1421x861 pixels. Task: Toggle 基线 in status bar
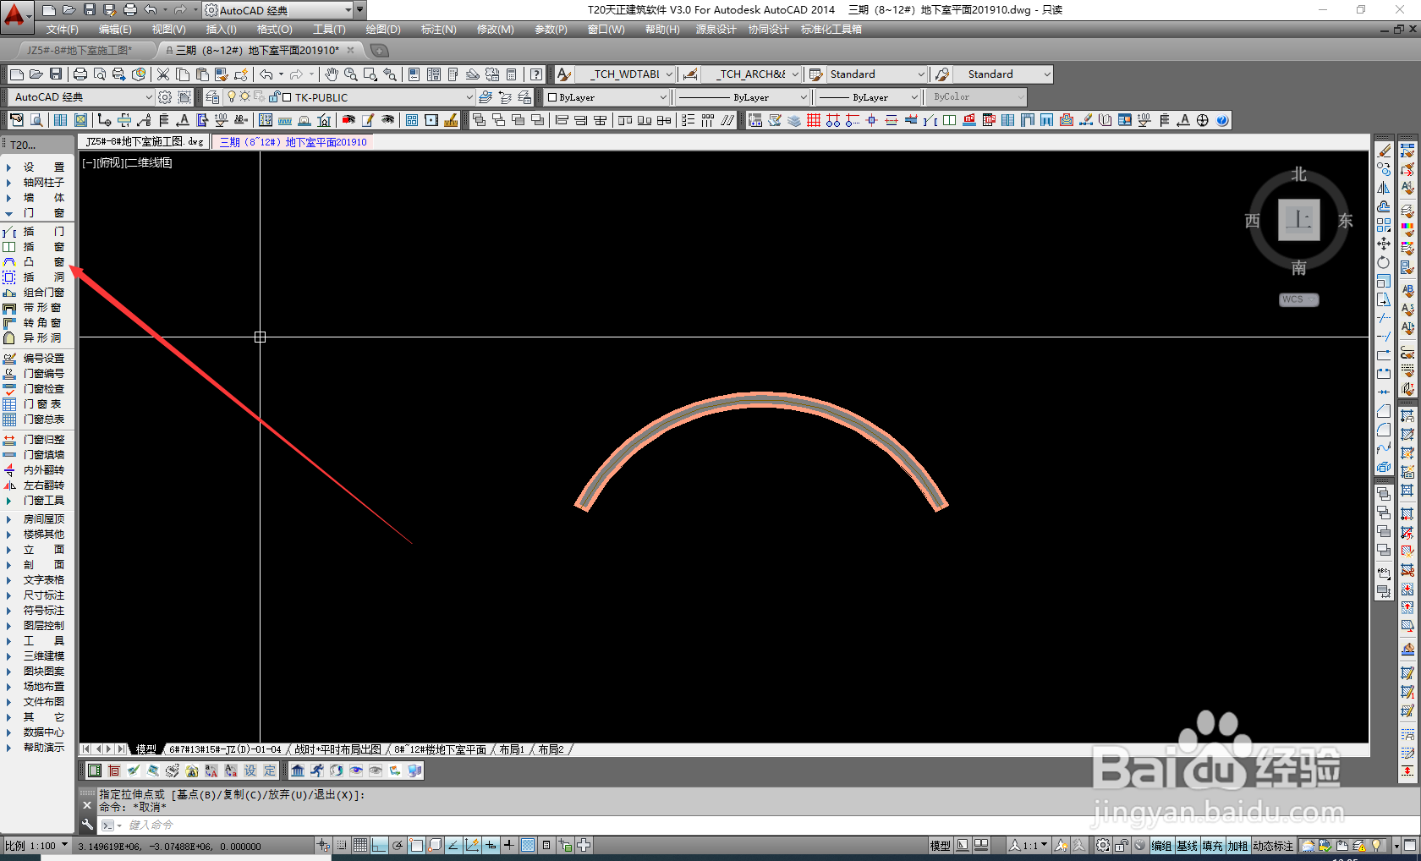coord(1187,846)
